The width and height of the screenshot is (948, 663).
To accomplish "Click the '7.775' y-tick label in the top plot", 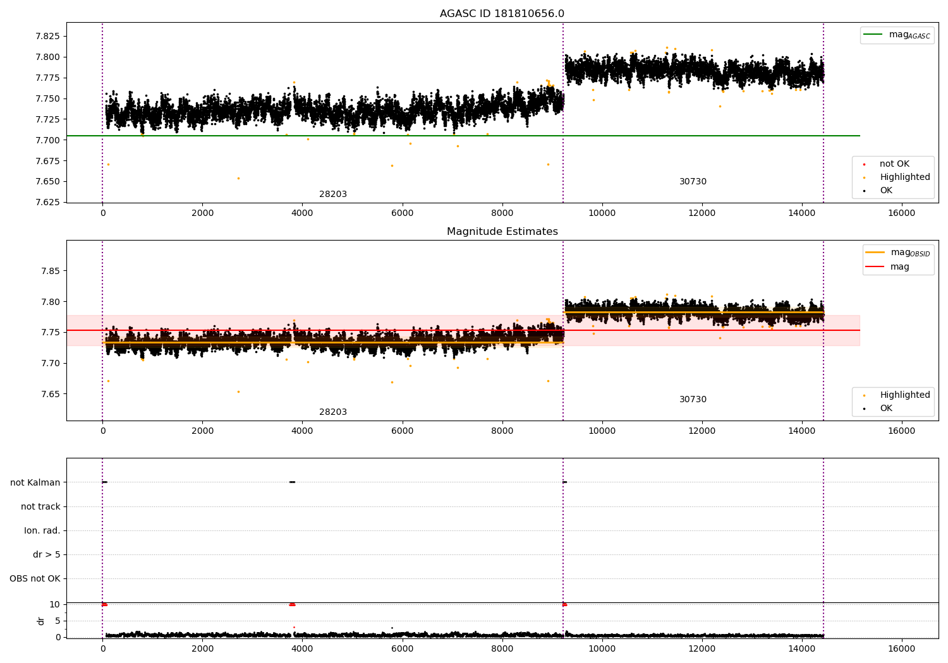I will click(x=47, y=78).
